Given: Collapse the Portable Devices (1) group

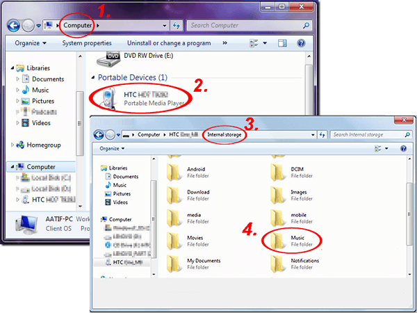Looking at the screenshot, I should 93,77.
